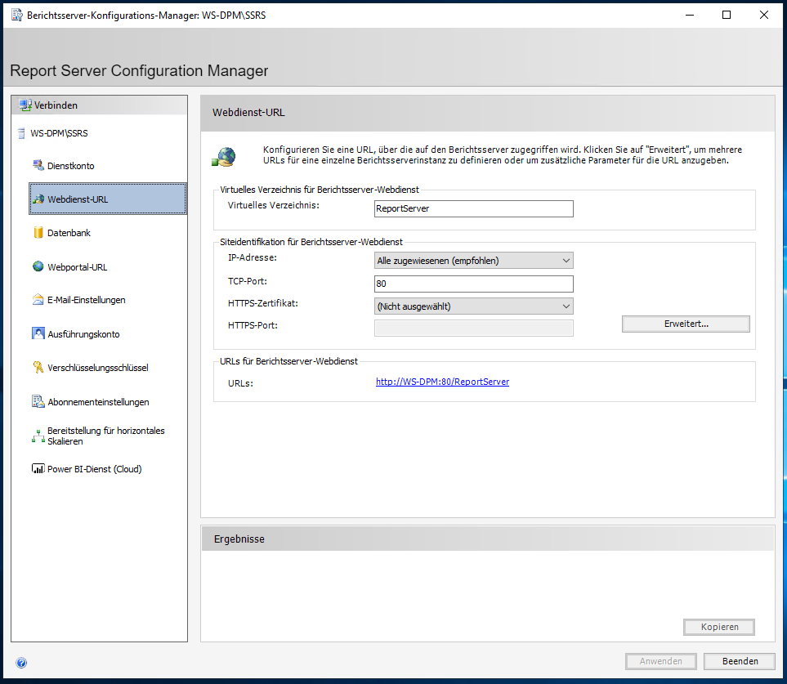Click the Verbinden connect icon
This screenshot has height=684, width=787.
pyautogui.click(x=25, y=105)
